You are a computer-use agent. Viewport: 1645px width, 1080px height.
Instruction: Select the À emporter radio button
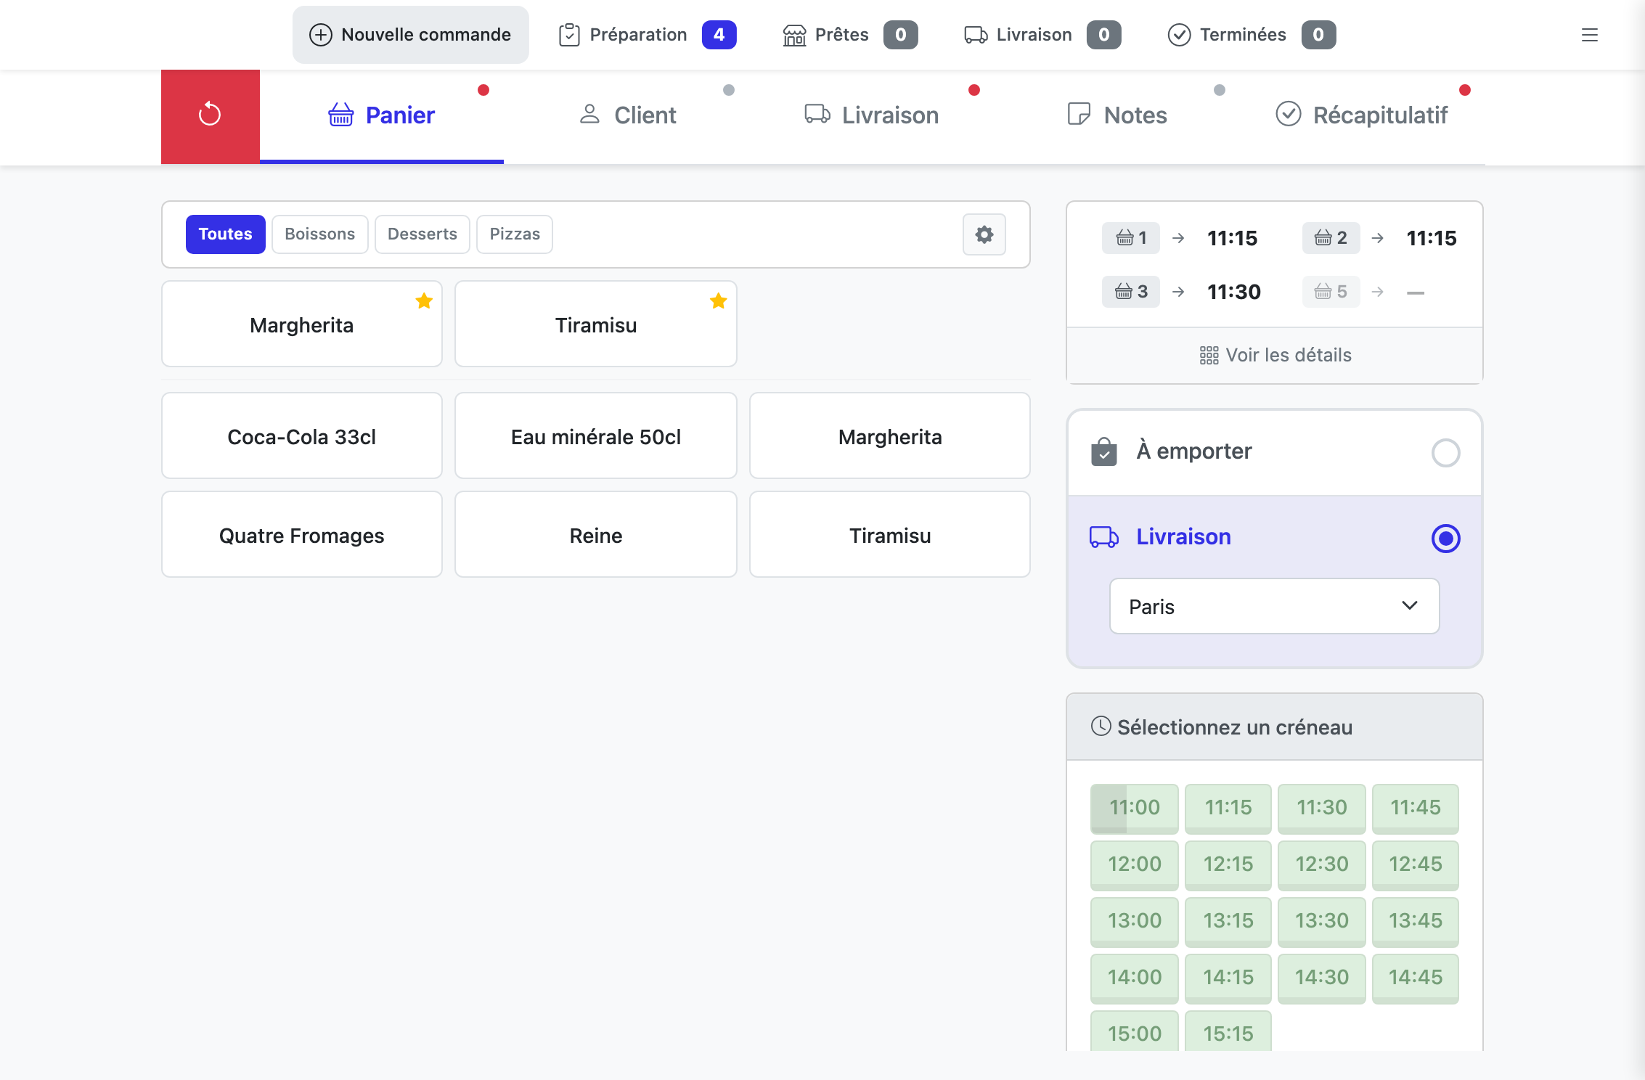(1445, 452)
